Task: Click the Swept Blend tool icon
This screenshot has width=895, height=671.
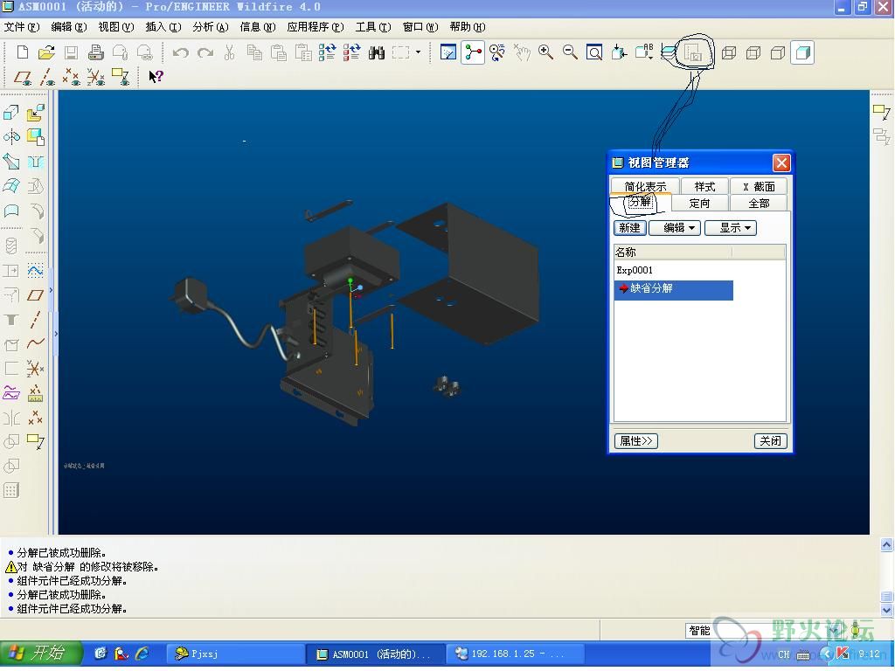Action: click(11, 162)
